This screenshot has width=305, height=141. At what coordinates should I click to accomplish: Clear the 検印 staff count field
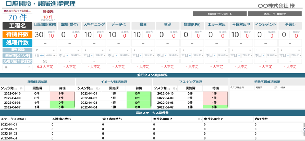[177, 50]
